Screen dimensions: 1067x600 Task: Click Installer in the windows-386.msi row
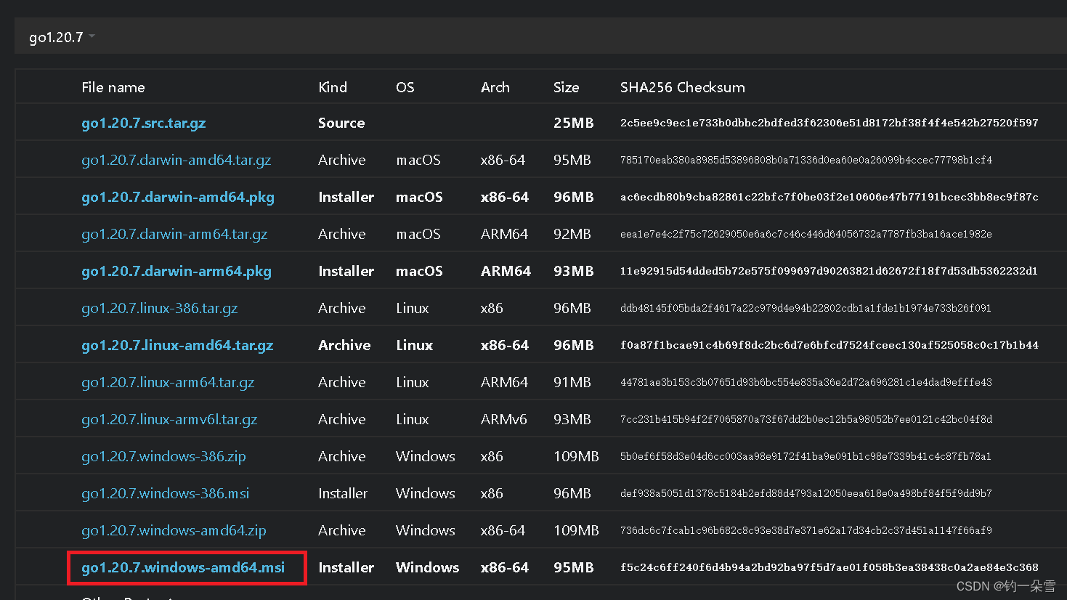click(x=343, y=493)
